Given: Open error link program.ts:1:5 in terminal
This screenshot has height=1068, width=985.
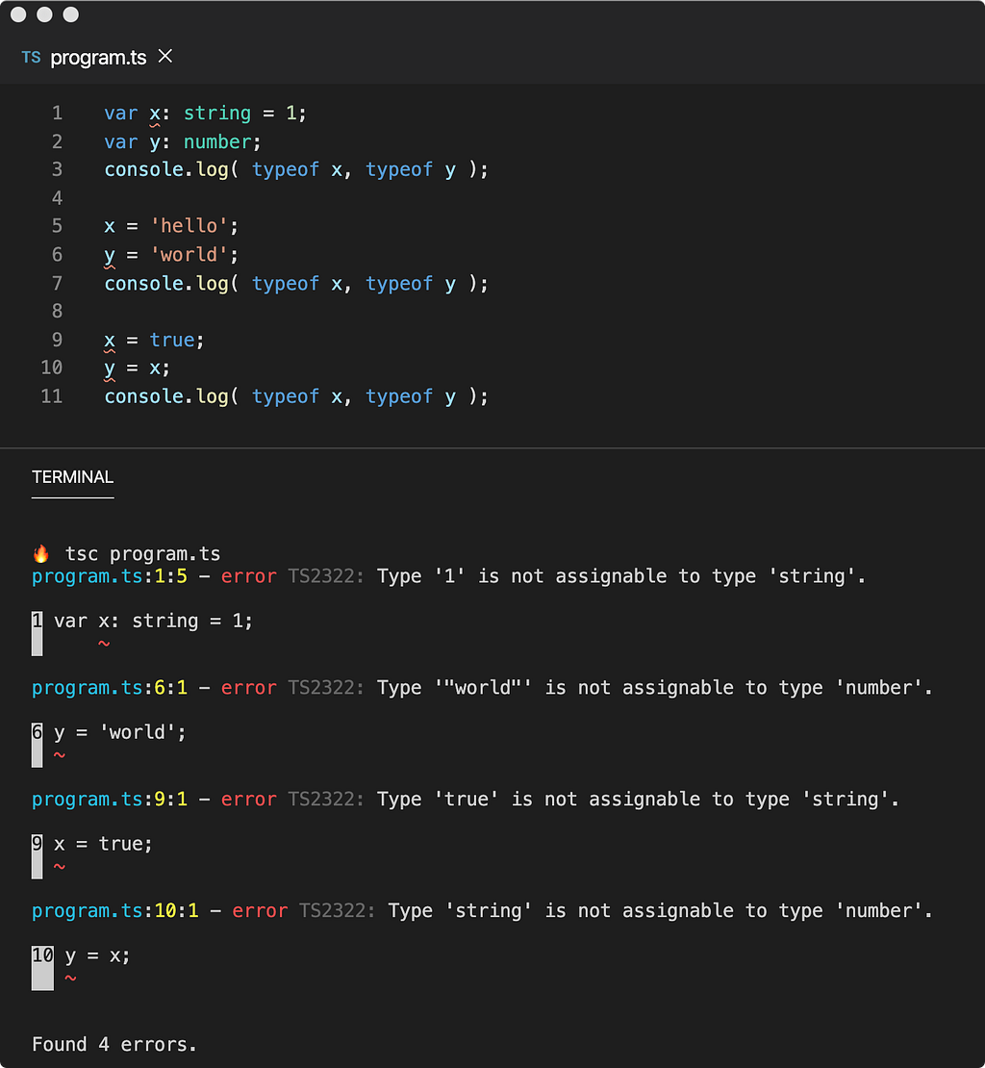Looking at the screenshot, I should click(x=109, y=577).
